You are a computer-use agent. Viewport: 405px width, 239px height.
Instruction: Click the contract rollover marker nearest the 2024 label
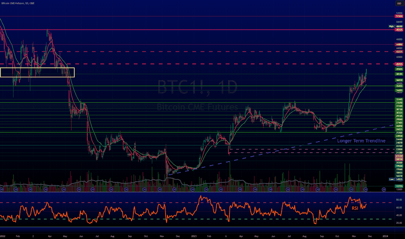click(x=384, y=189)
